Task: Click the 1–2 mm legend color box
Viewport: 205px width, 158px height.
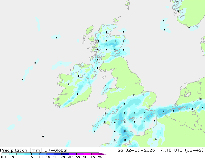Action: 20,154
